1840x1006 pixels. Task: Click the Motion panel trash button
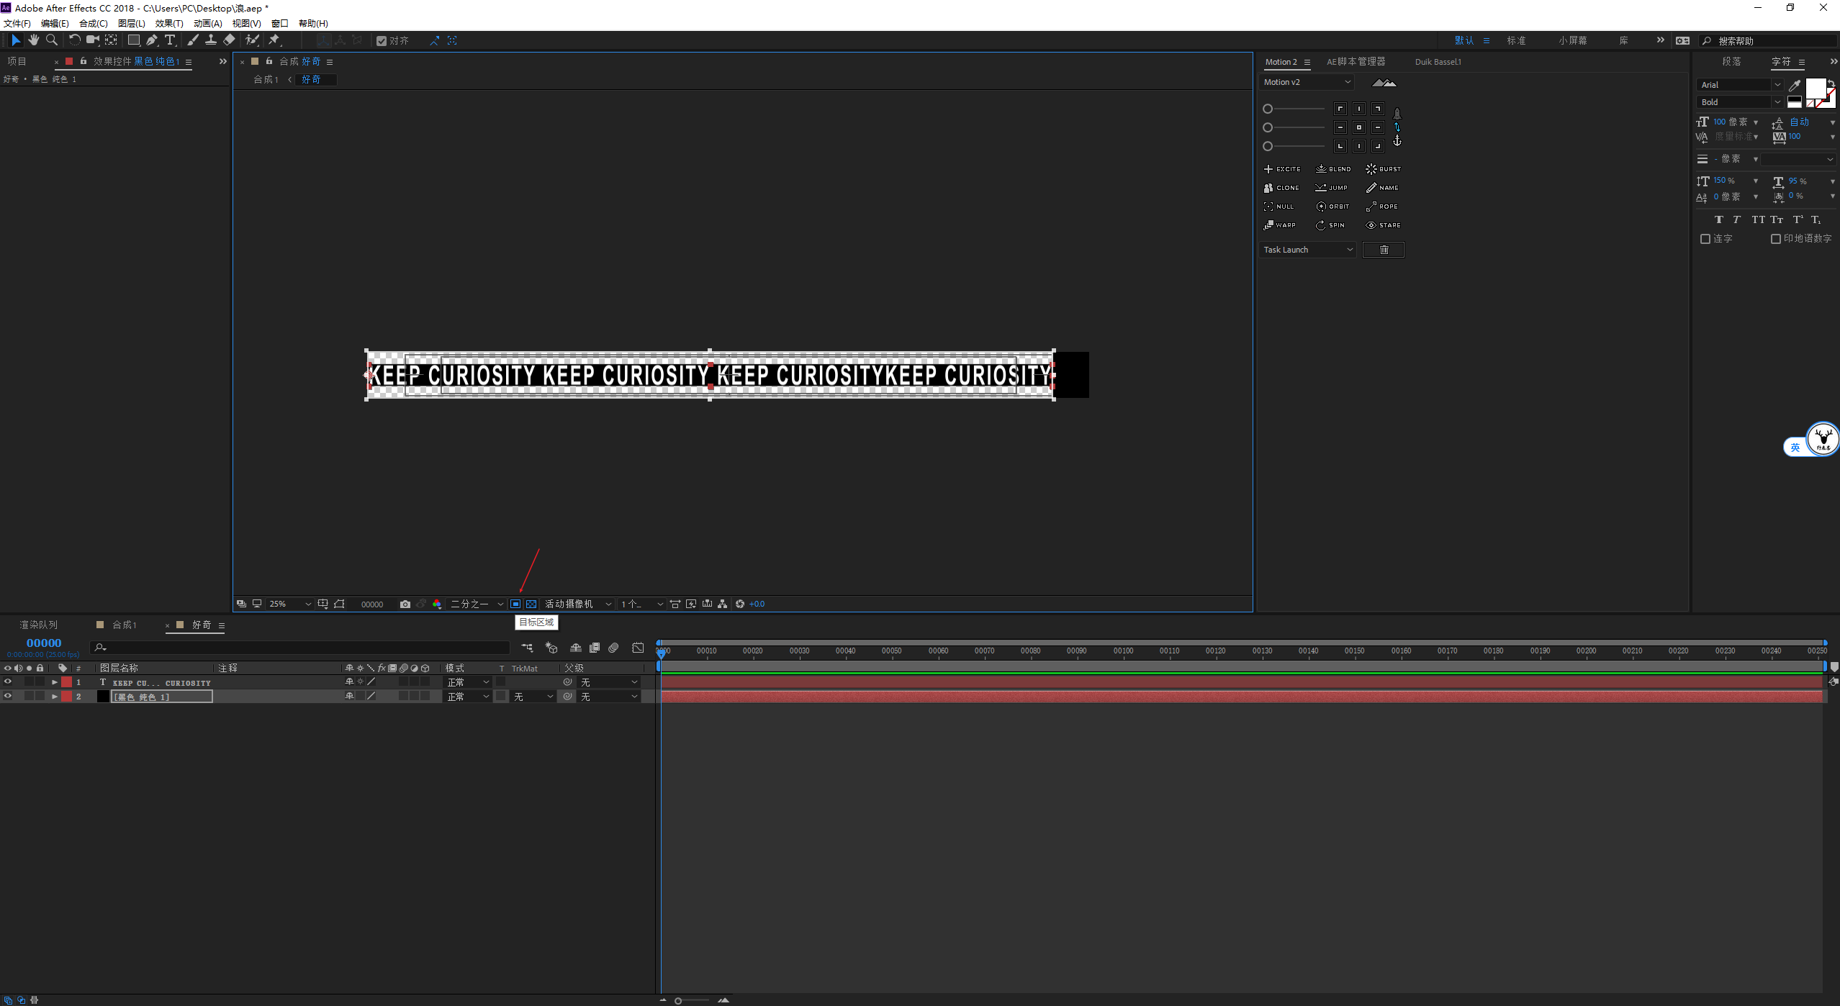point(1383,250)
